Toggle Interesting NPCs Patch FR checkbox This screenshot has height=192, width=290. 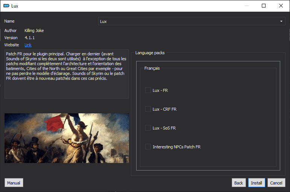[x=148, y=147]
